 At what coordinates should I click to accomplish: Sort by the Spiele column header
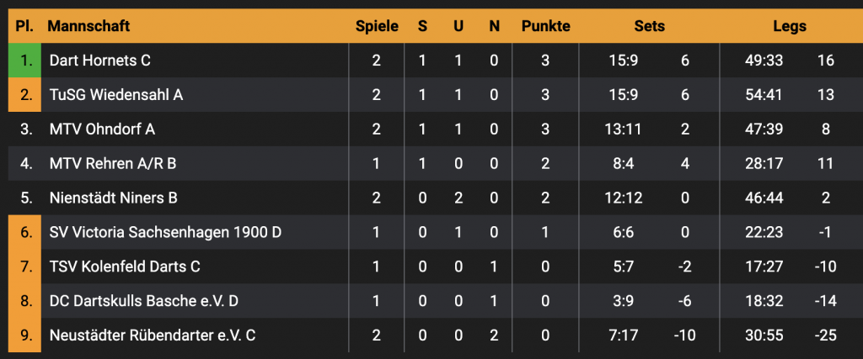[x=377, y=26]
